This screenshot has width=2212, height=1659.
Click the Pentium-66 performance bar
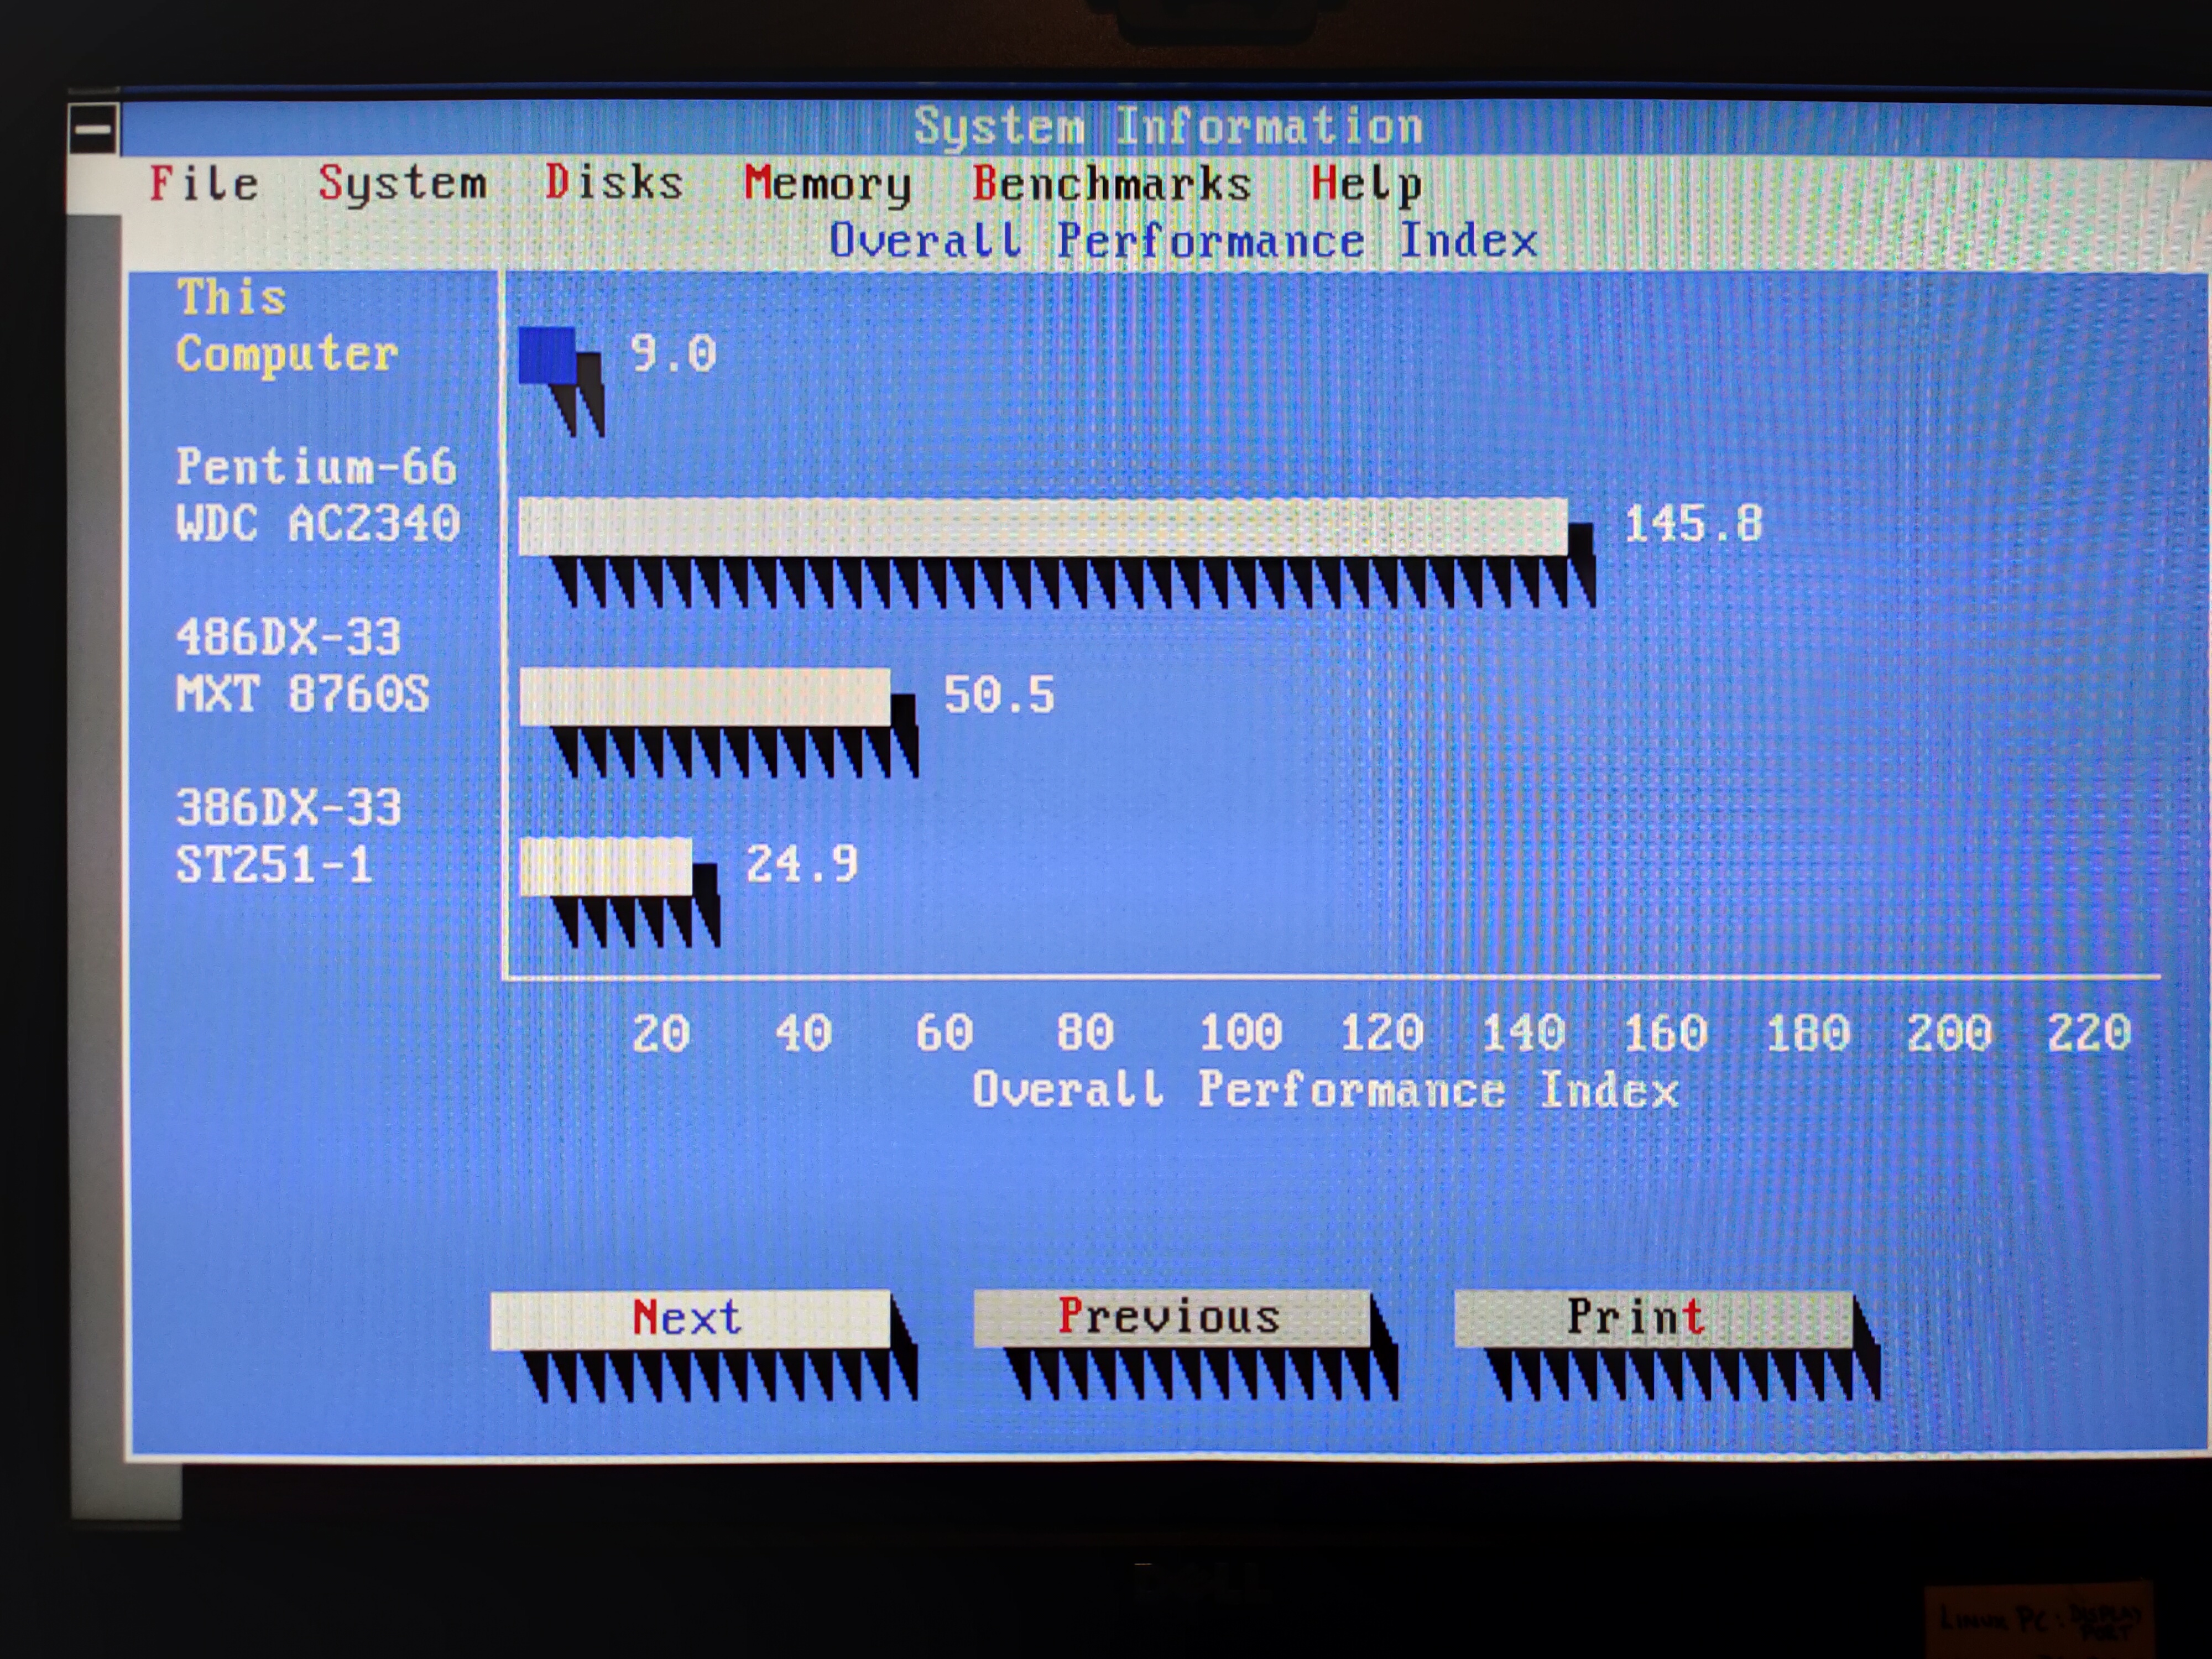1042,526
